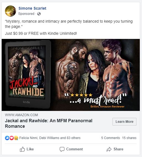Click the globe public audience icon
The width and height of the screenshot is (142, 157).
coord(39,14)
